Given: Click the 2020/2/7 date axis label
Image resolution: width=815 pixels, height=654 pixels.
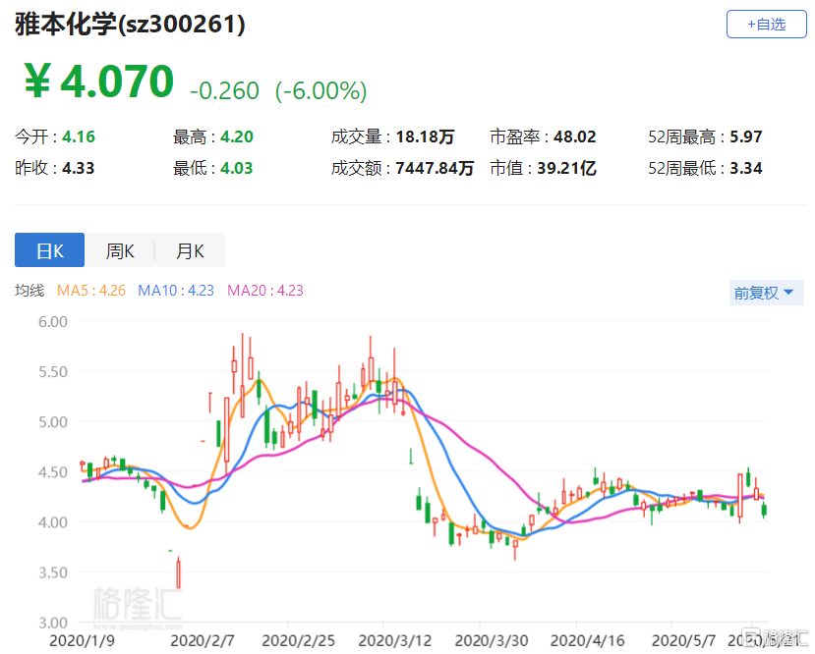Looking at the screenshot, I should tap(203, 640).
